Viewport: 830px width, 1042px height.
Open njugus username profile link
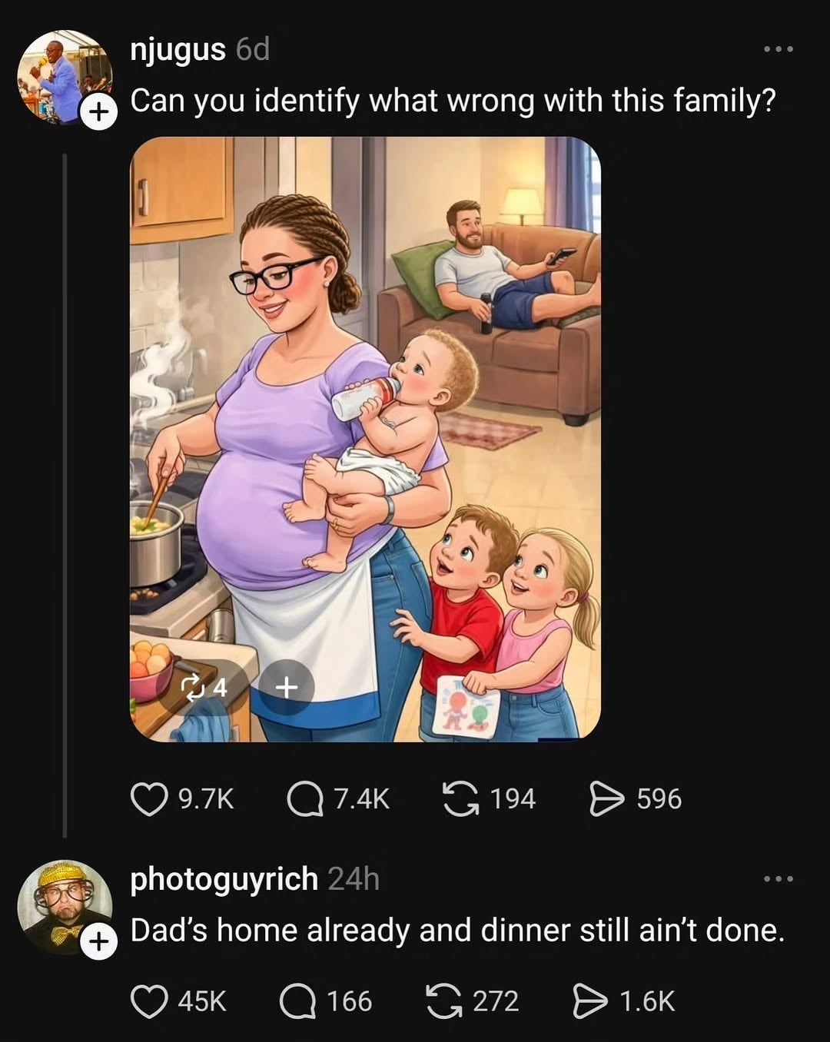click(178, 50)
